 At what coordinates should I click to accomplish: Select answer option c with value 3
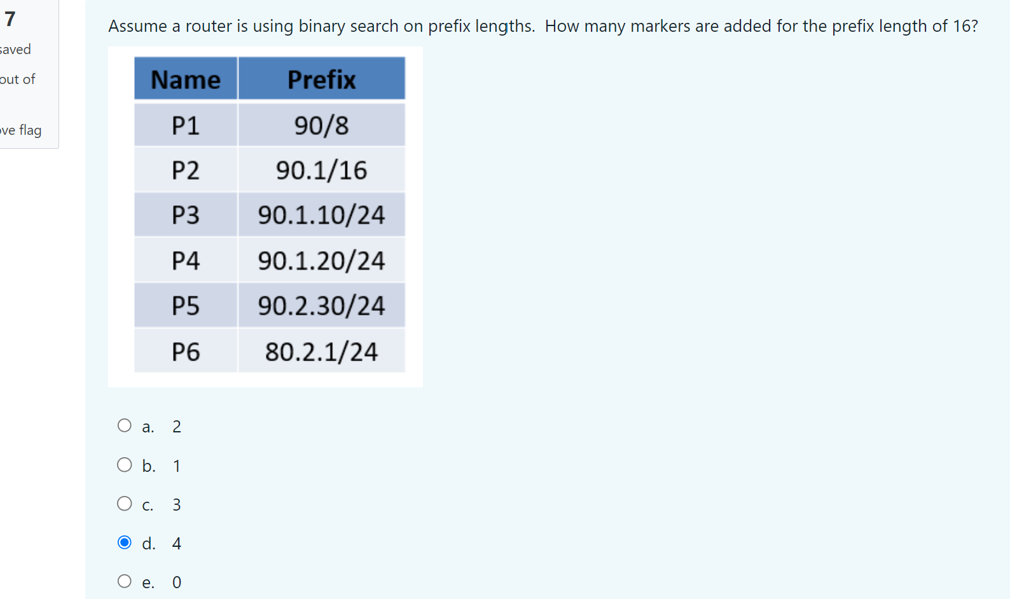tap(125, 504)
